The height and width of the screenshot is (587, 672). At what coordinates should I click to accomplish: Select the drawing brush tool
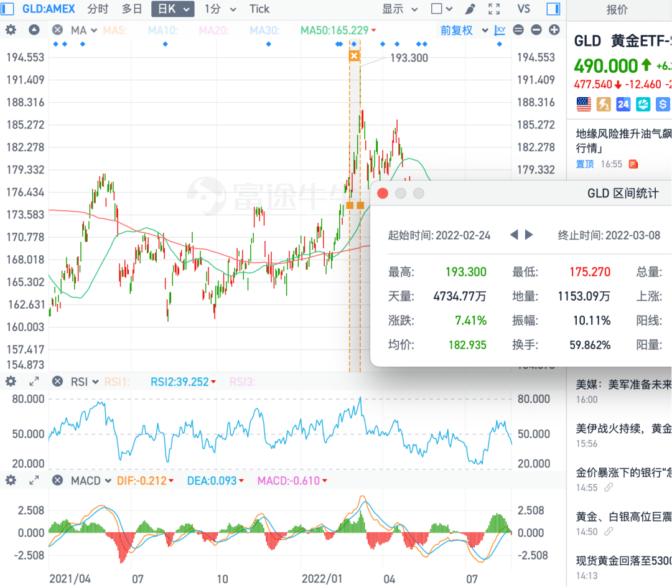pos(470,9)
